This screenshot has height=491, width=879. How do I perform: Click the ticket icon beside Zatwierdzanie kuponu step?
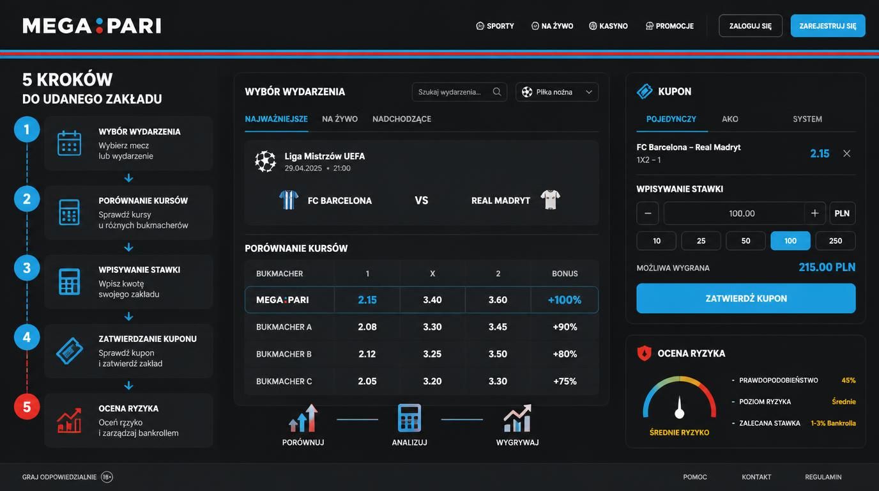69,351
